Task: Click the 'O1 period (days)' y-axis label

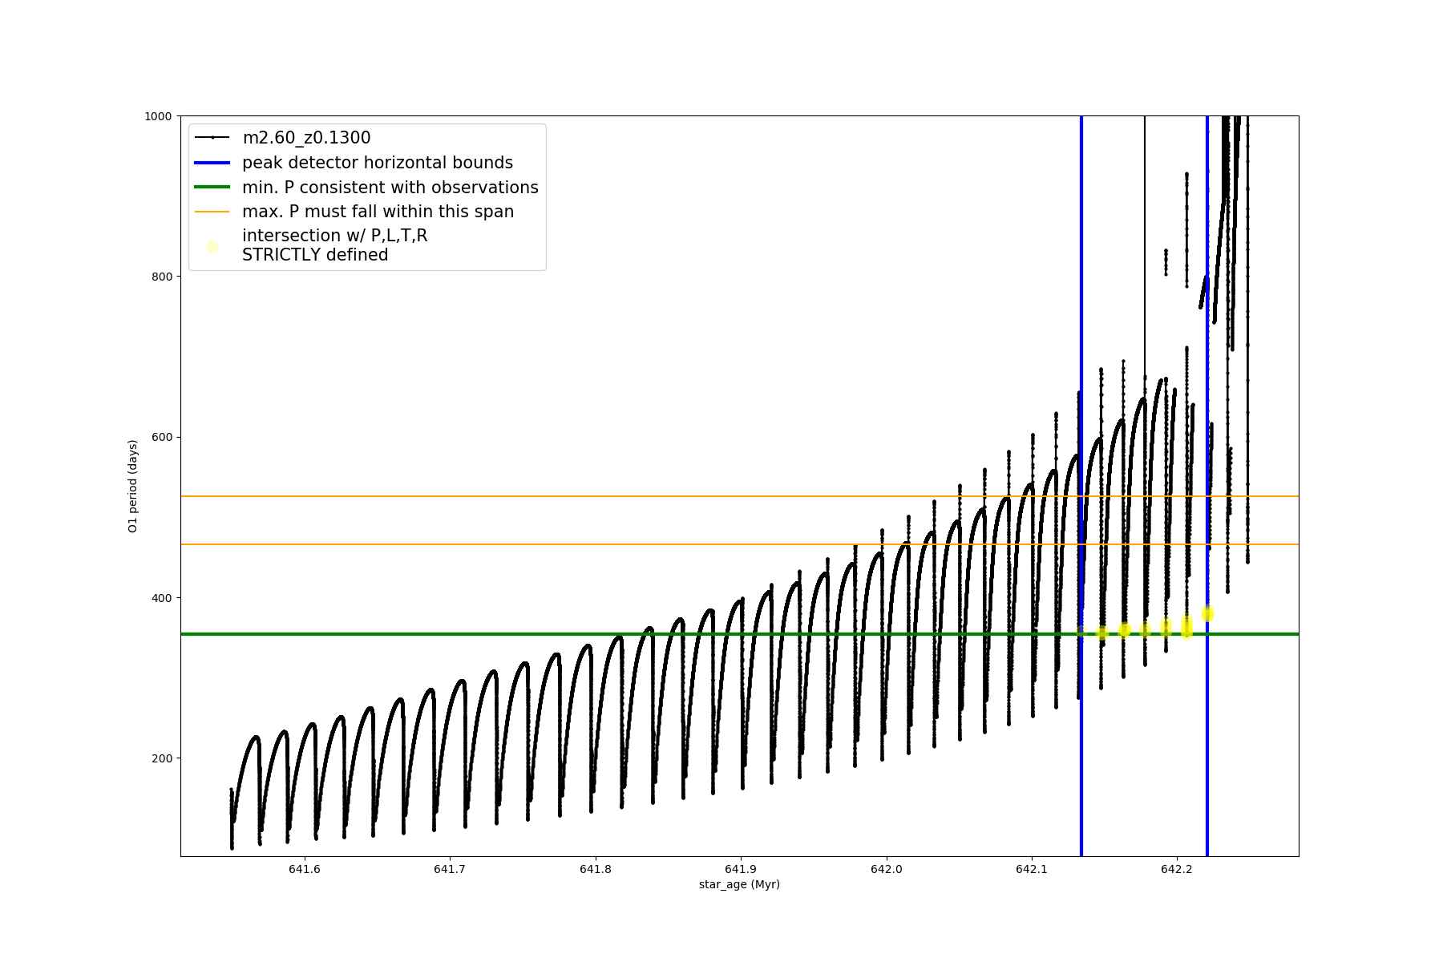Action: [x=133, y=486]
